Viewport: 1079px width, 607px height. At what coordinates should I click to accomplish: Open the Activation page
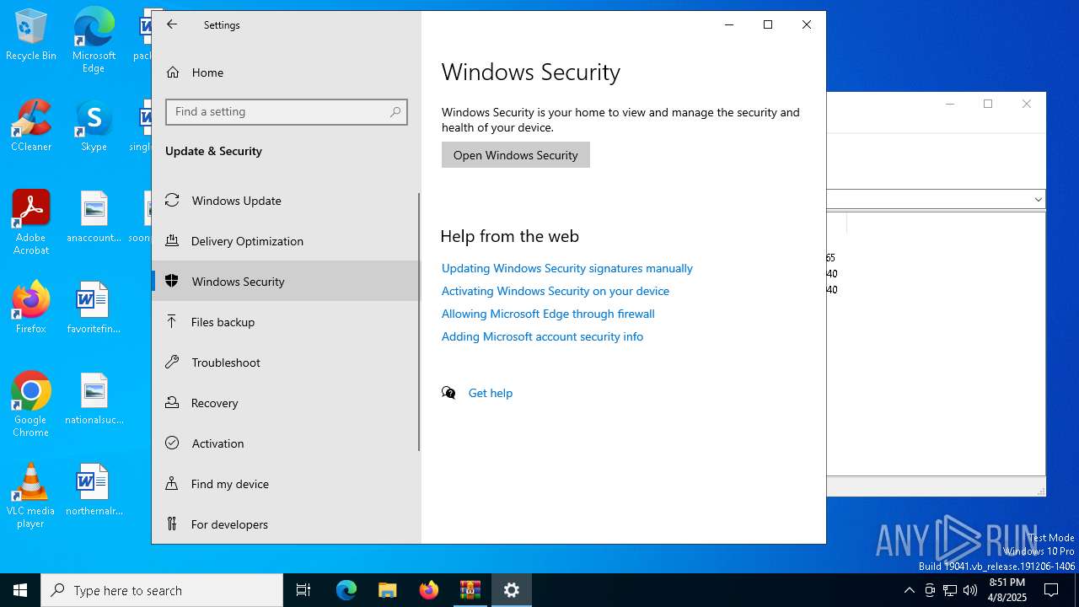[286, 443]
